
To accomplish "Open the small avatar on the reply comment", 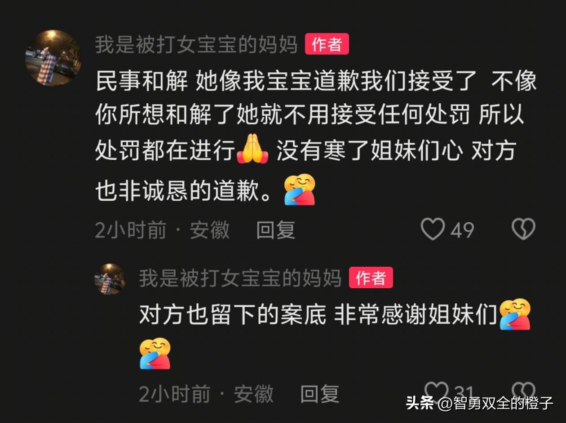I will (x=110, y=279).
